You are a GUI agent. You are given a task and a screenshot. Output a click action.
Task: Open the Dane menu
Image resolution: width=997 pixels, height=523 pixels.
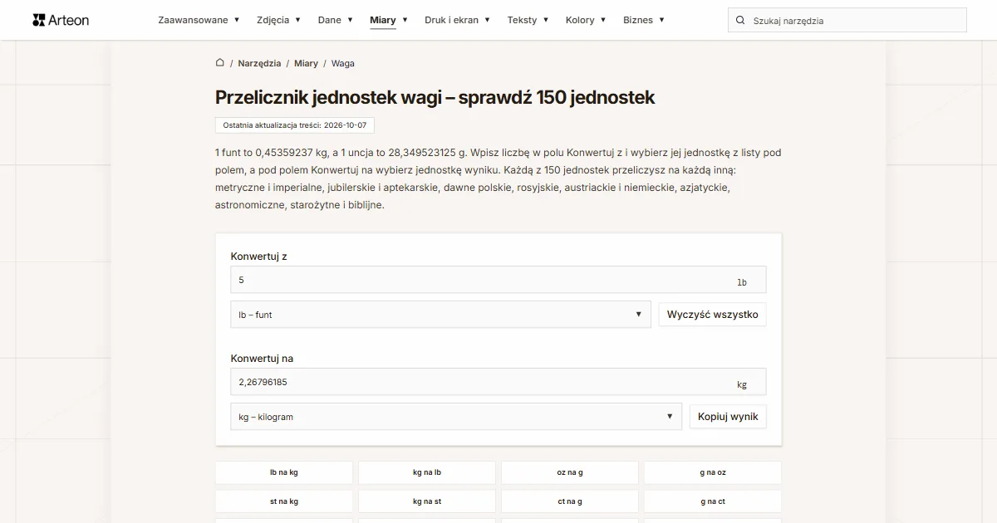335,20
